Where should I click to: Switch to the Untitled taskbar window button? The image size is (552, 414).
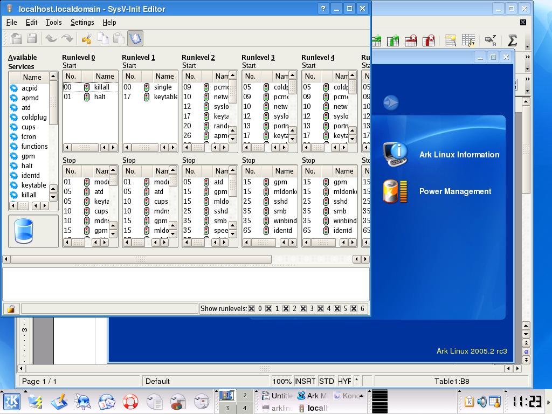pos(278,396)
